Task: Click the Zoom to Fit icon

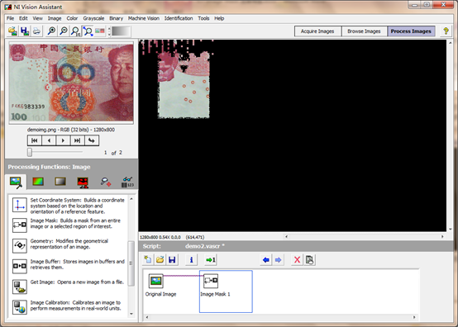Action: click(x=88, y=31)
